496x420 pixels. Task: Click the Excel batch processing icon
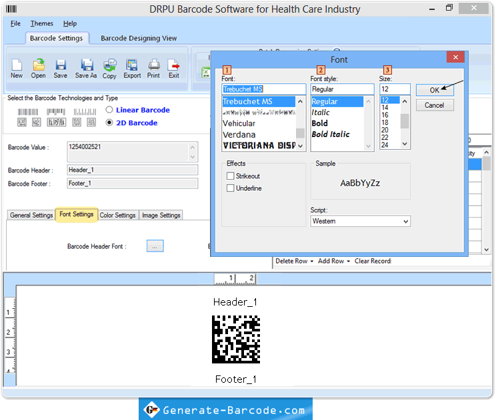[x=206, y=73]
